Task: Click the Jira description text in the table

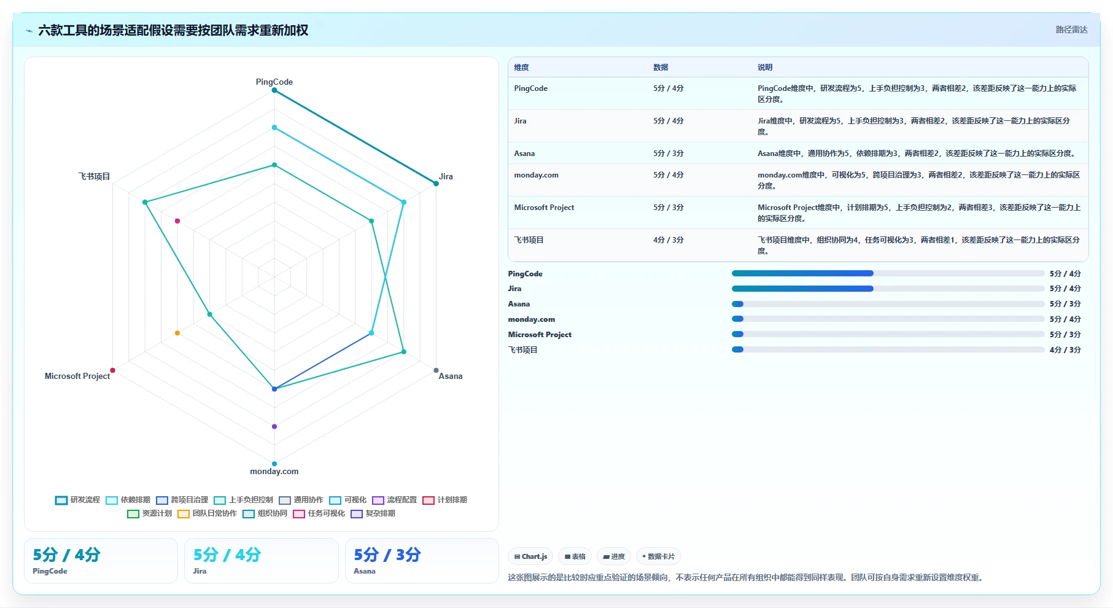Action: [x=913, y=127]
